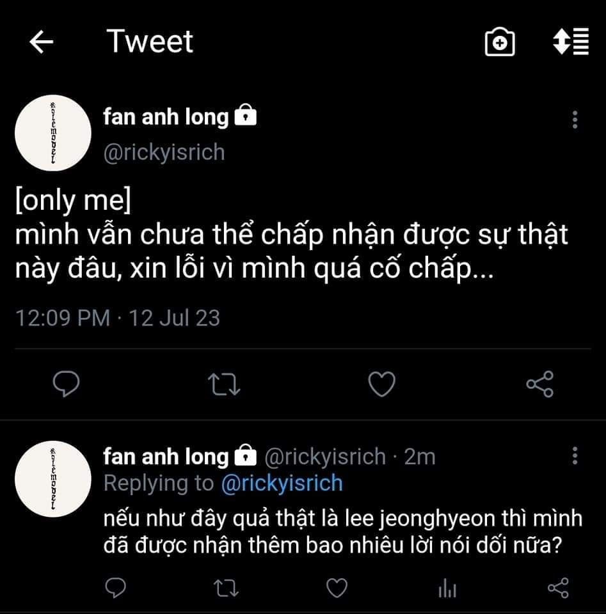This screenshot has height=614, width=606.
Task: Go back with the arrow icon
Action: (42, 42)
